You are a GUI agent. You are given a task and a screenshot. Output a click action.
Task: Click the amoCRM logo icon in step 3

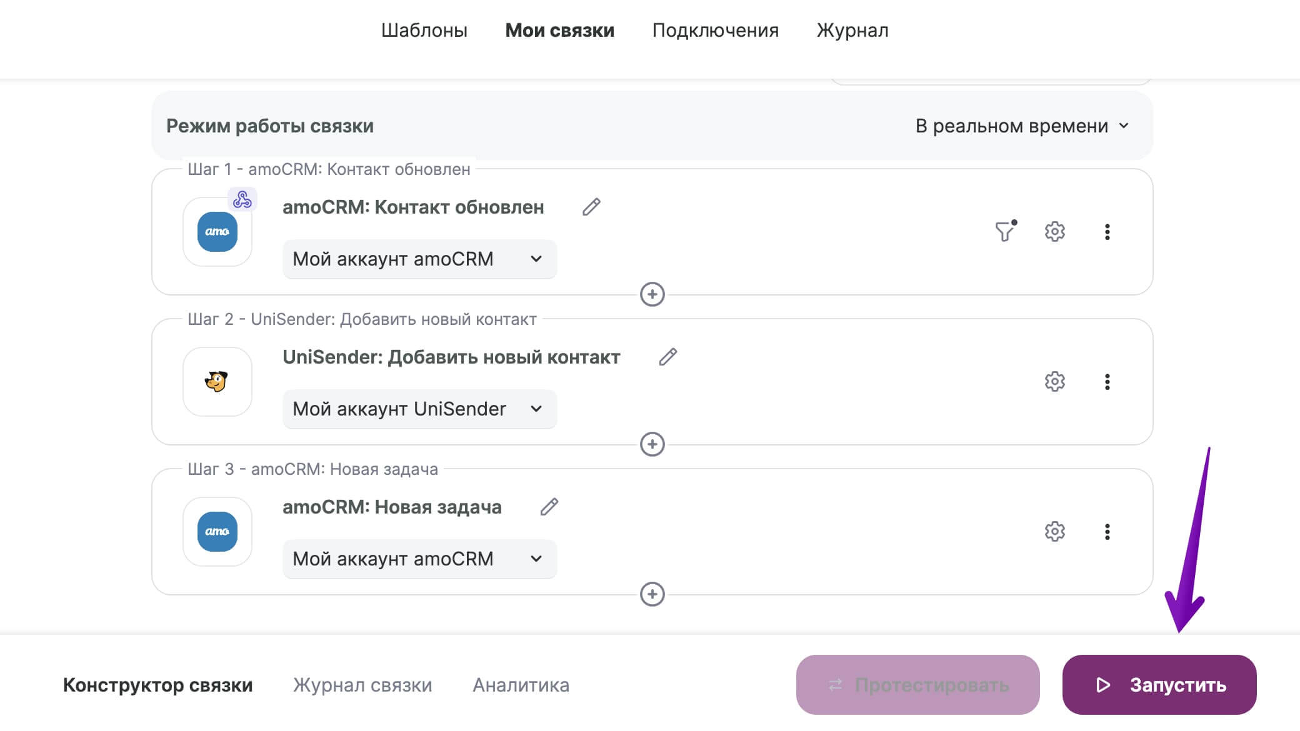(217, 532)
